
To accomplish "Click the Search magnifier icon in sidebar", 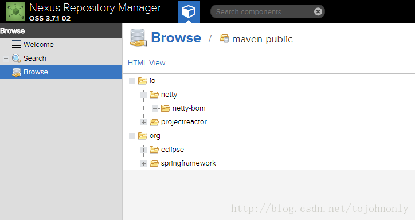I will click(17, 58).
